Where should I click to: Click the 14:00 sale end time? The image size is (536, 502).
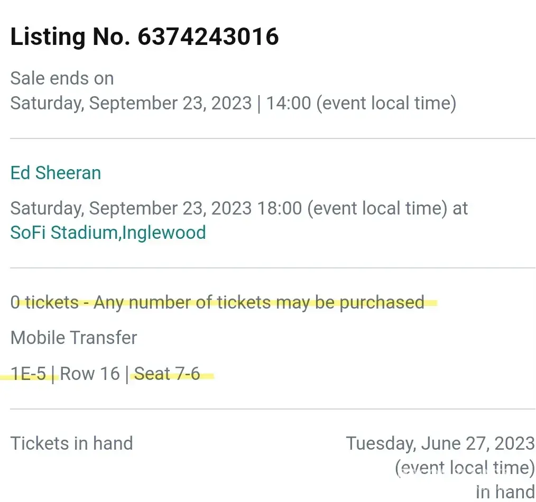288,103
